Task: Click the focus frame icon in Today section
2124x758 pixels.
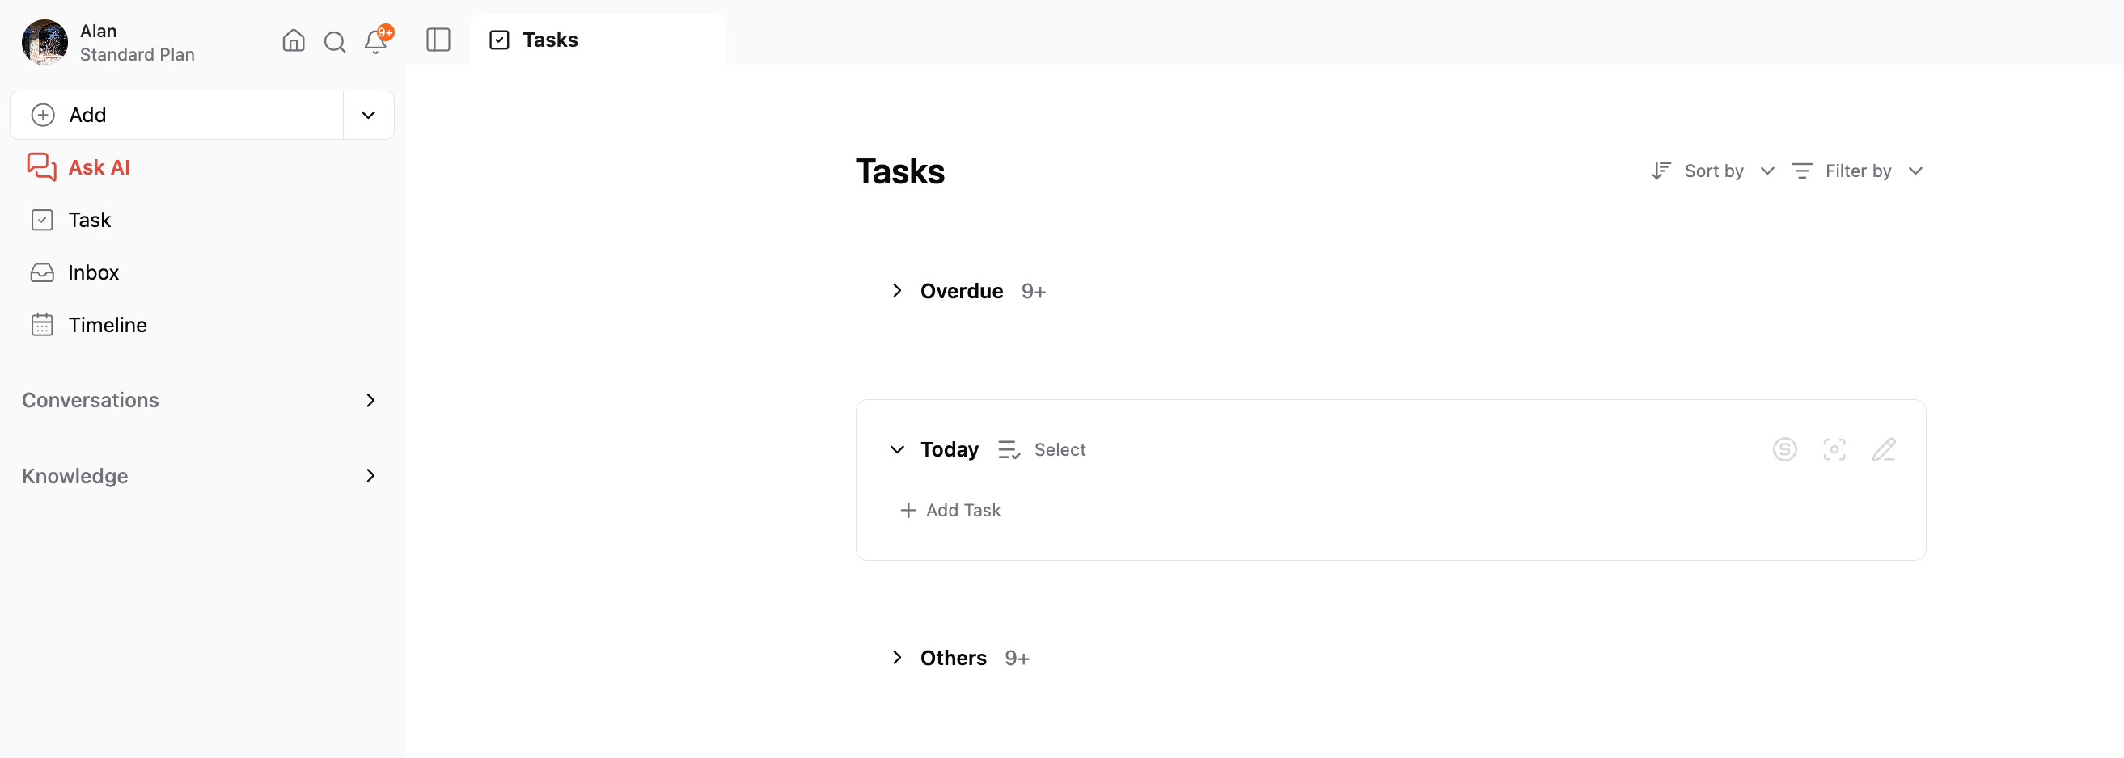Action: (x=1834, y=449)
